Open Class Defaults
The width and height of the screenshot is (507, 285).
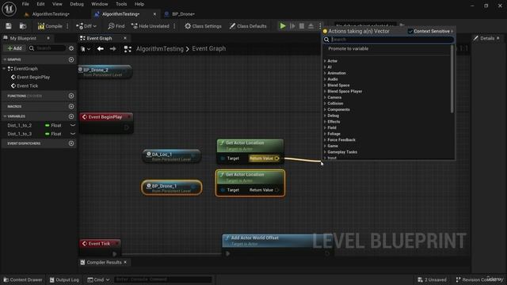pos(248,26)
